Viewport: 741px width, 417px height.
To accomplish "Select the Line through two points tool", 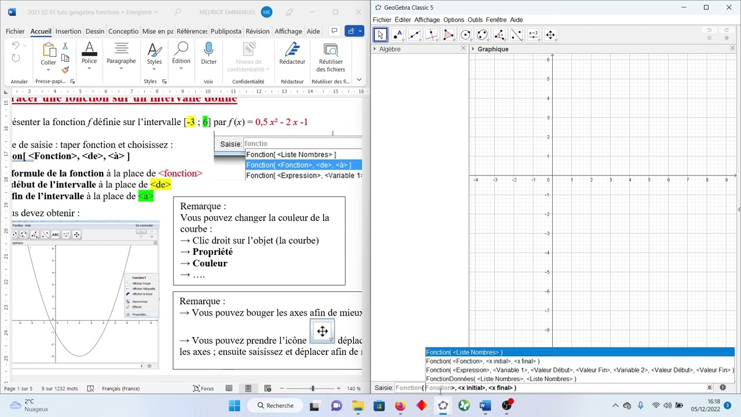I will point(414,35).
